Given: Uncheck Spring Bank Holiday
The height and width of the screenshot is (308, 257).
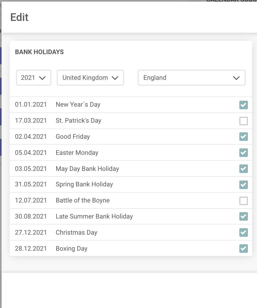Looking at the screenshot, I should click(243, 185).
